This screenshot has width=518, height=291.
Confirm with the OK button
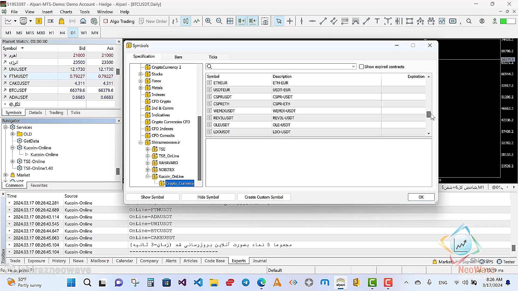[421, 197]
